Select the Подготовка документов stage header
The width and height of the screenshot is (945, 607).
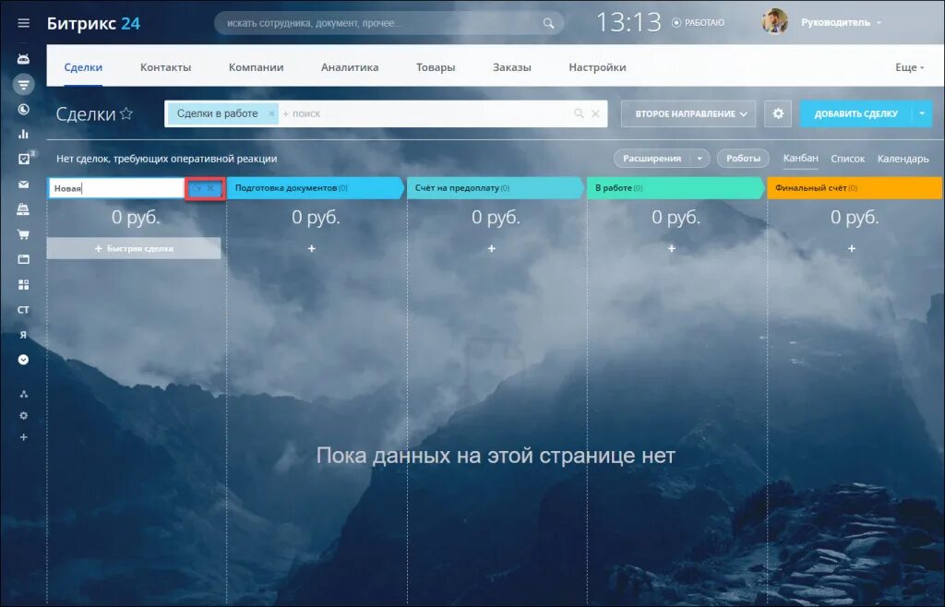[315, 188]
